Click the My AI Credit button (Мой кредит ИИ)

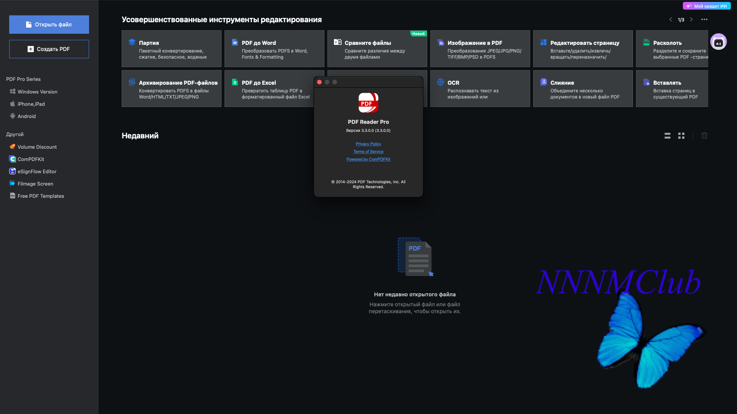coord(707,6)
